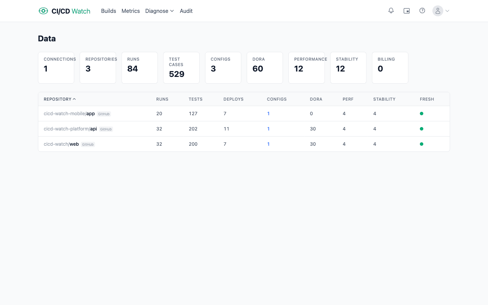Click runs value 20
The width and height of the screenshot is (488, 305).
pos(159,114)
